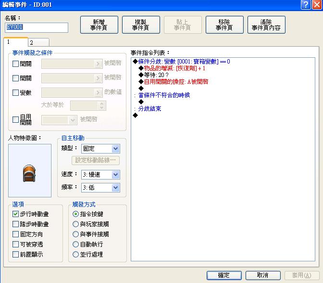Enable the second 開關 condition checkbox

pyautogui.click(x=15, y=78)
